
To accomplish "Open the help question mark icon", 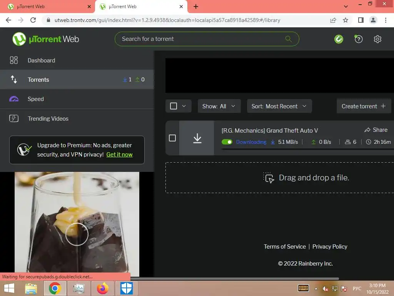I will click(358, 39).
